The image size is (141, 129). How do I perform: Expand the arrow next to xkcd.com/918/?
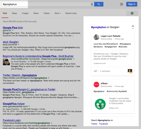tap(19, 44)
